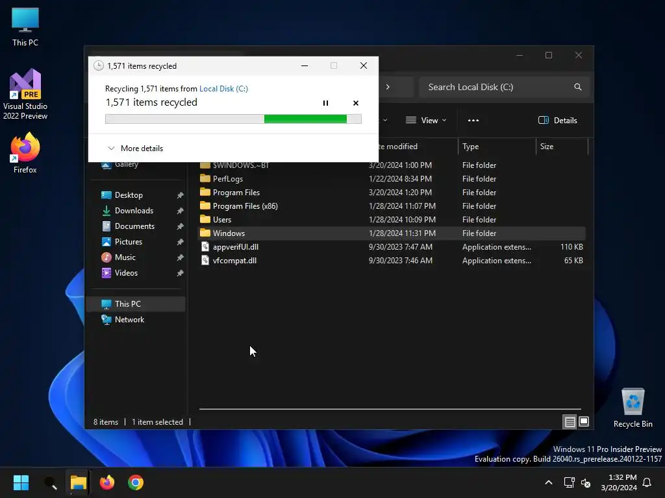
Task: Unpin Documents via its pin icon
Action: click(x=180, y=226)
